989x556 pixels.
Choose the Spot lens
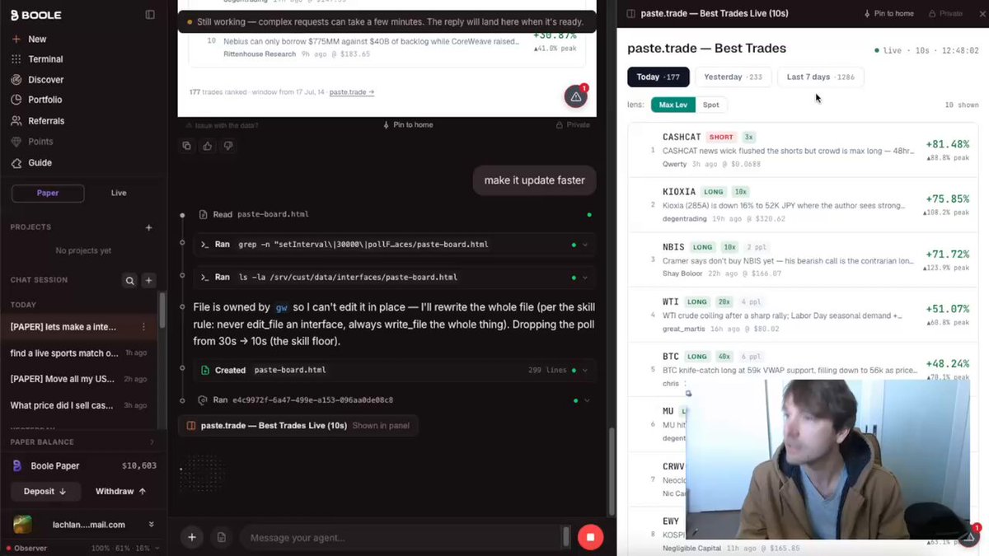click(x=710, y=105)
